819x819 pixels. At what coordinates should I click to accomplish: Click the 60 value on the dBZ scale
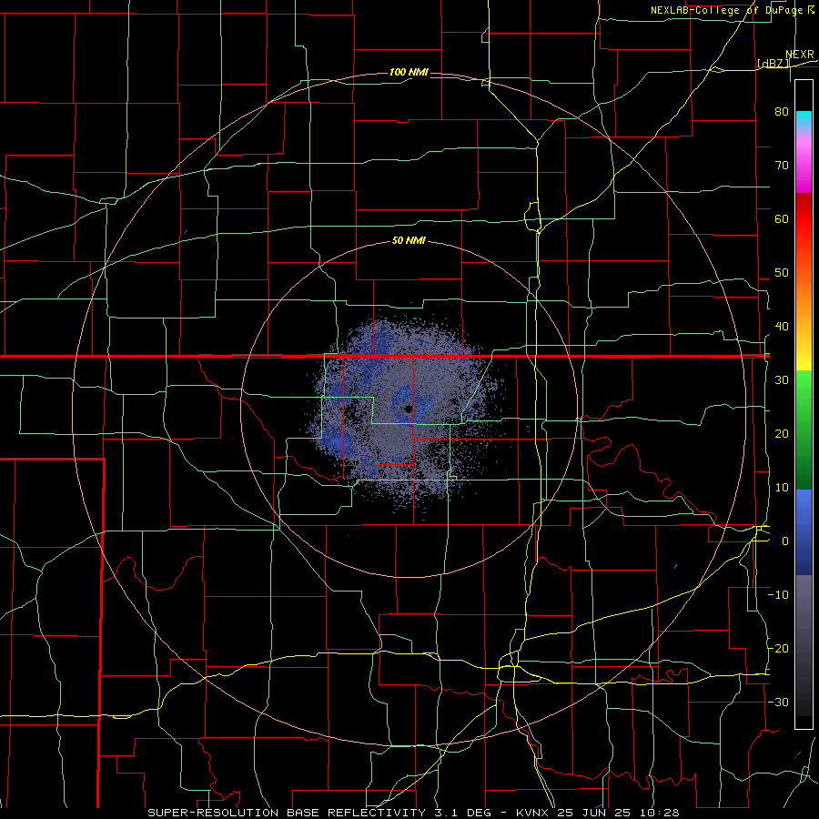[x=782, y=218]
